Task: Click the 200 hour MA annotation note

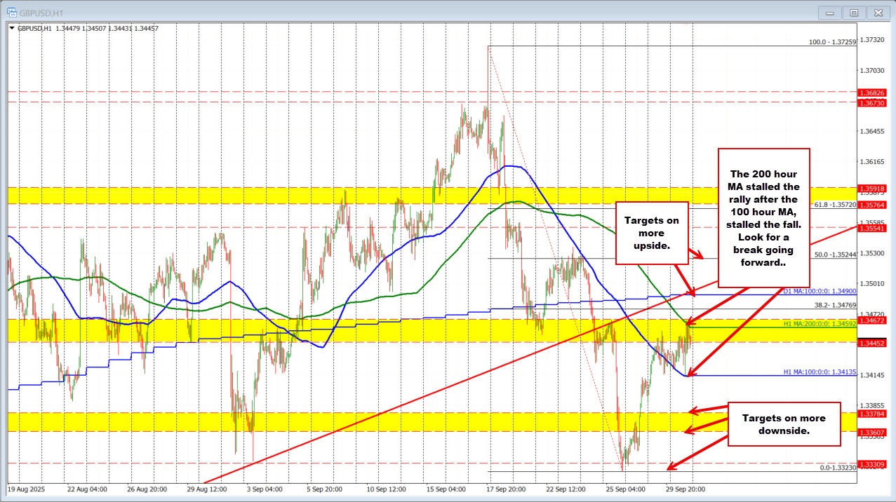Action: (763, 217)
